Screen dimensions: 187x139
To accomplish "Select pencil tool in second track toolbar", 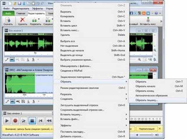I will 7,102.
